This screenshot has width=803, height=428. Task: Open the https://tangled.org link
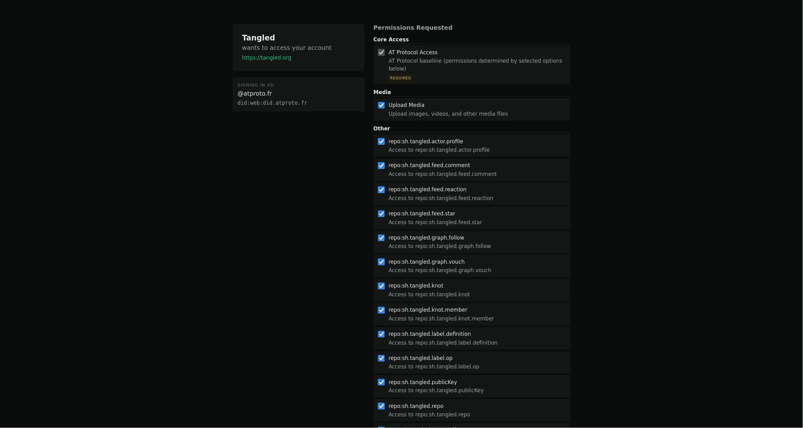pos(266,58)
